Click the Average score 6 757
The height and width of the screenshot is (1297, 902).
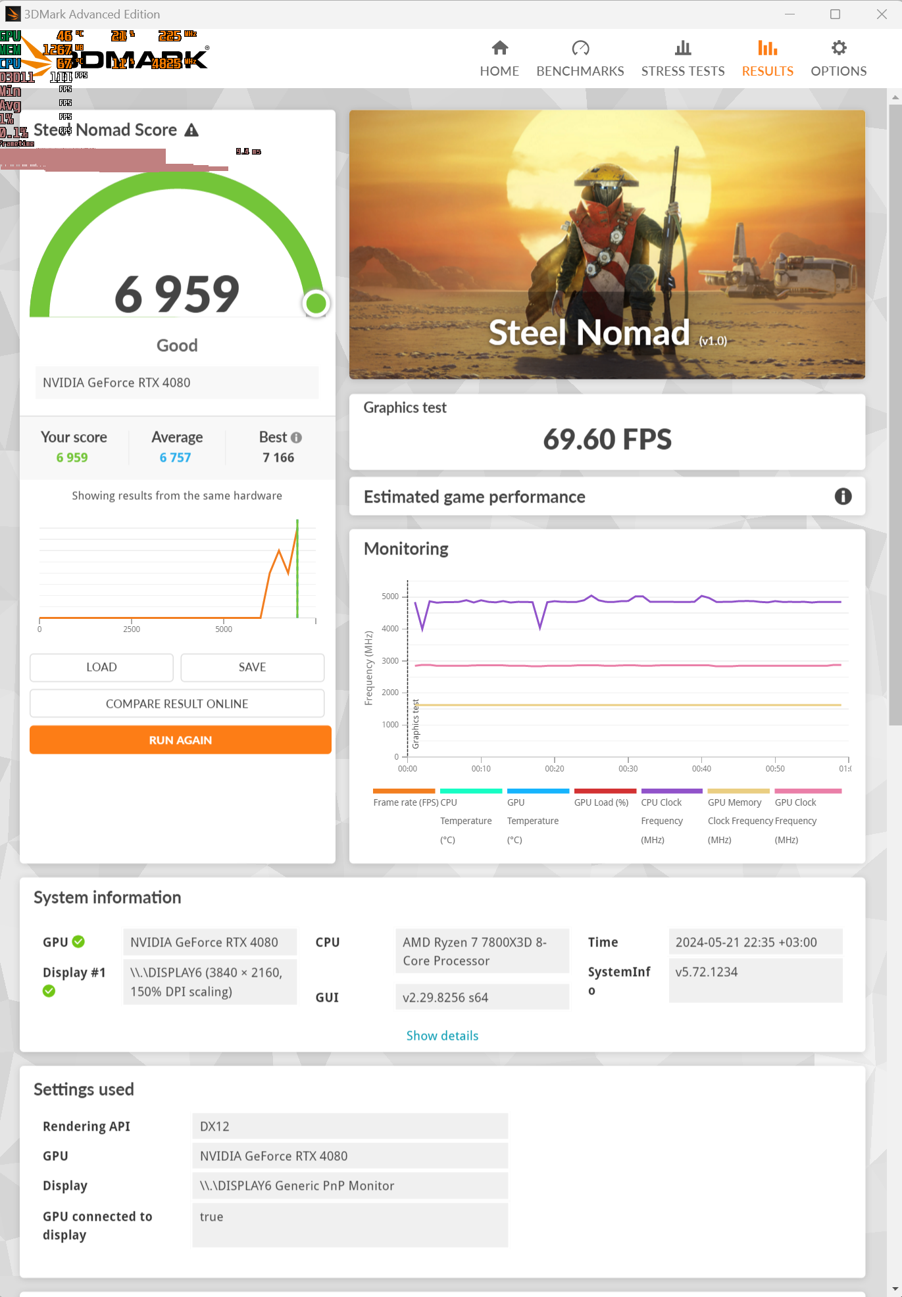coord(175,458)
